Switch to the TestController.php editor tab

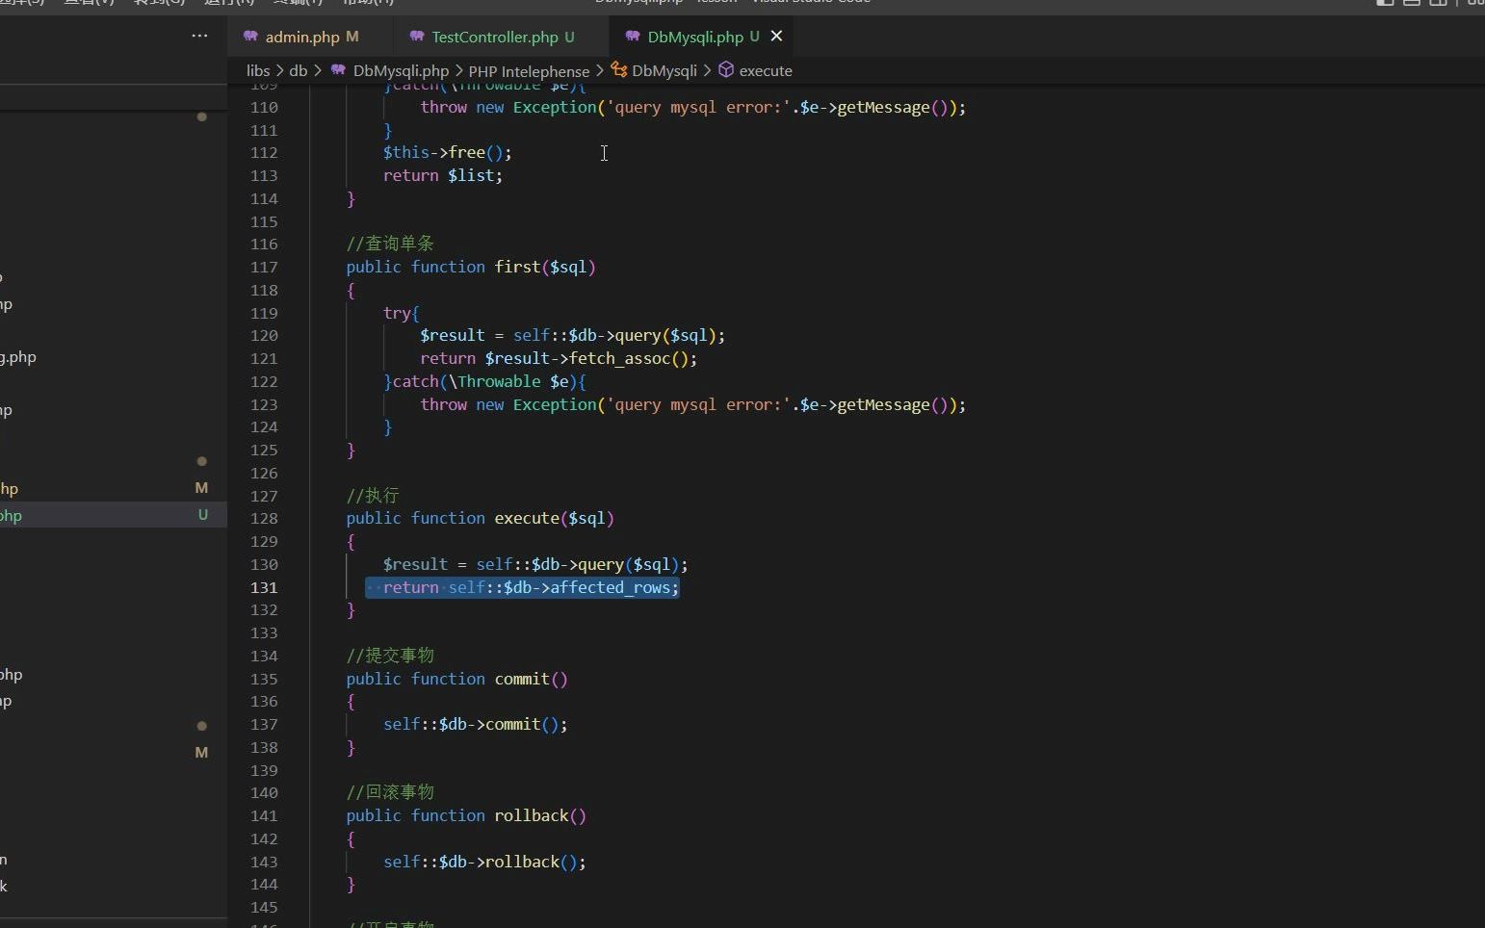point(494,37)
